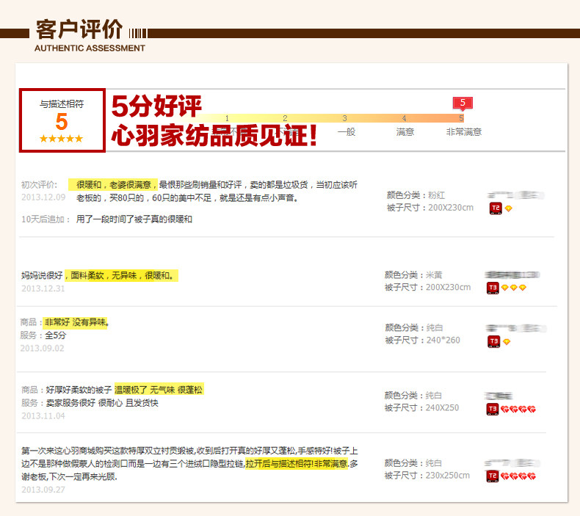580x516 pixels.
Task: Click the 客户评价 heading
Action: 79,29
